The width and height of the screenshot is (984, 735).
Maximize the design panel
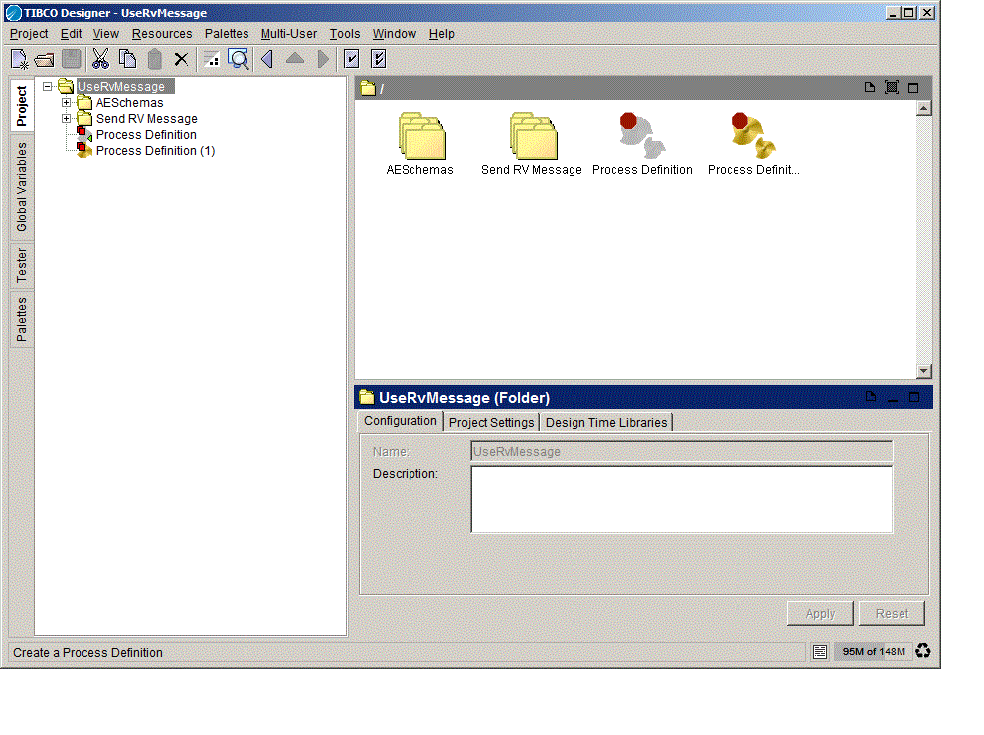click(913, 88)
